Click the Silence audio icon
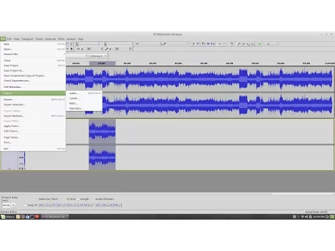The image size is (335, 251). coord(213,44)
